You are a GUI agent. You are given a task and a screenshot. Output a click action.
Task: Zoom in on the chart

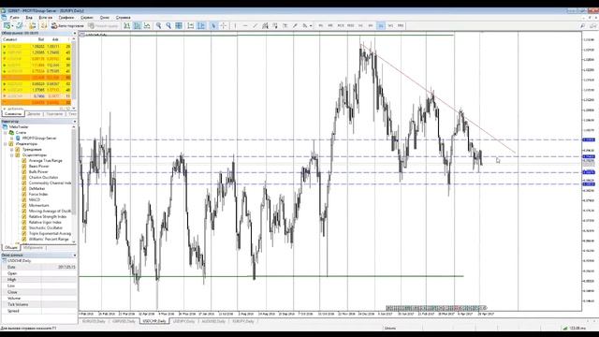(158, 25)
